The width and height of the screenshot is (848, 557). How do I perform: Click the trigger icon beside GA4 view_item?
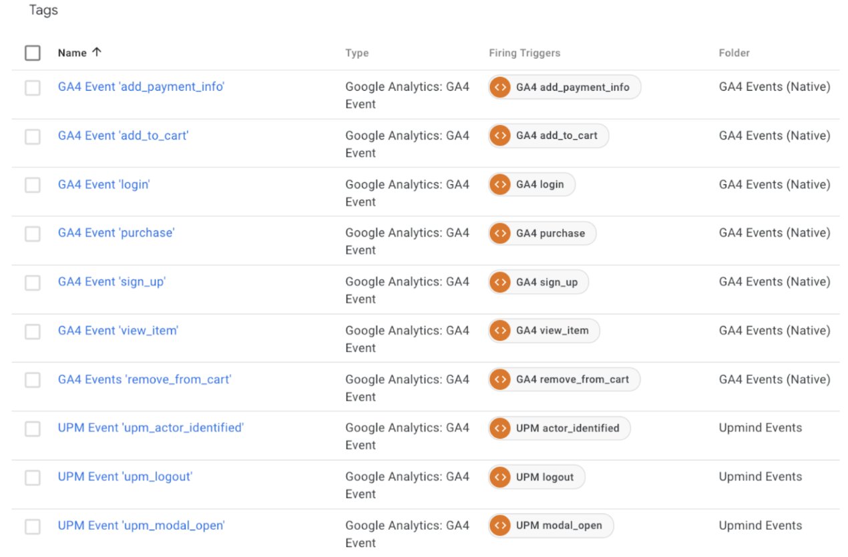coord(500,331)
